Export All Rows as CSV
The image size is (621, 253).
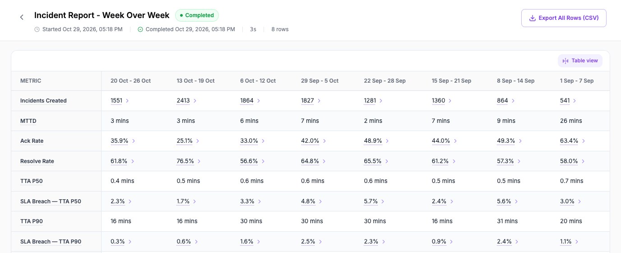(564, 18)
